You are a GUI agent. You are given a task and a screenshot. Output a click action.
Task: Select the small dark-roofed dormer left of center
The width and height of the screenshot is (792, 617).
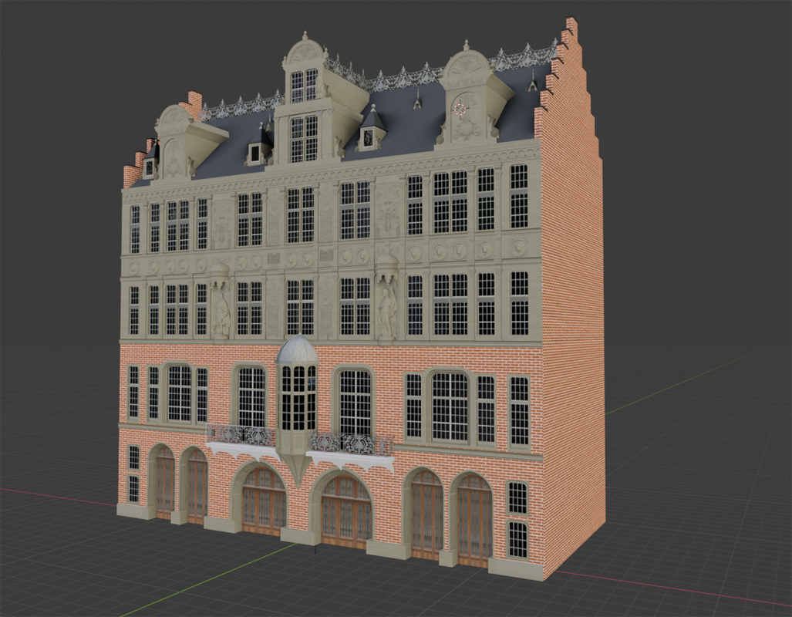260,147
